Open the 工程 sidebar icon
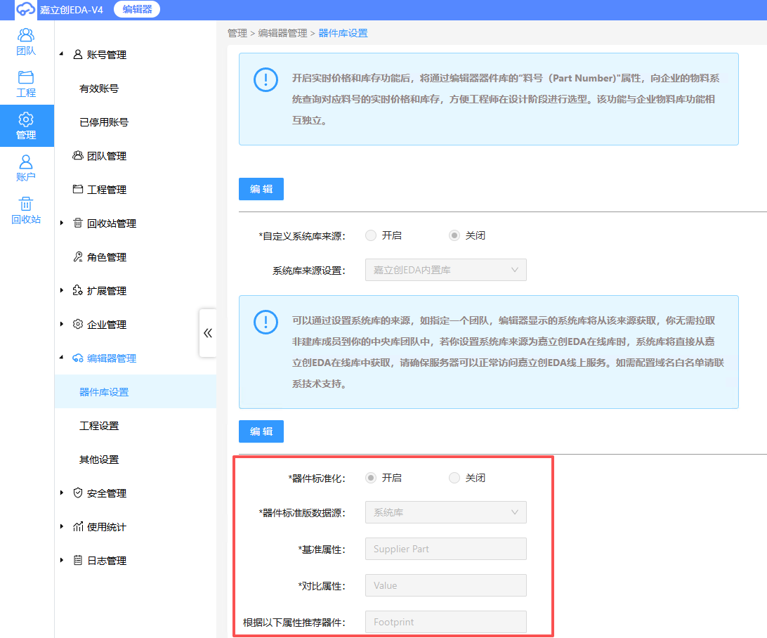Image resolution: width=767 pixels, height=638 pixels. coord(26,84)
